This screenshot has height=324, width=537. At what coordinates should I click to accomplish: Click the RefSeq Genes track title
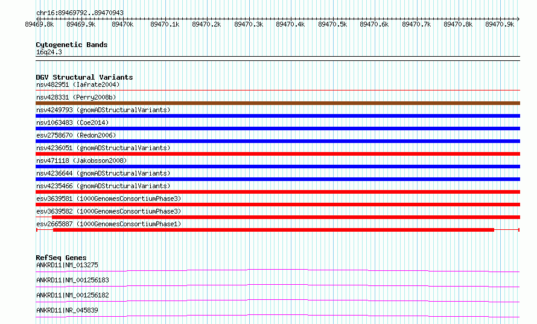61,258
